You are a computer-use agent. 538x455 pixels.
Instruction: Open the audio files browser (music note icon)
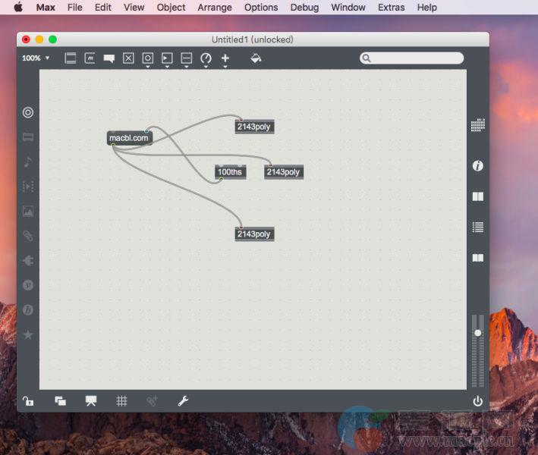tap(28, 162)
